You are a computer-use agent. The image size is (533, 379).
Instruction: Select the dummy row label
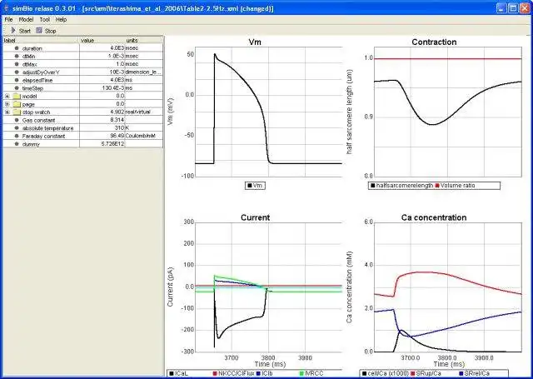31,144
